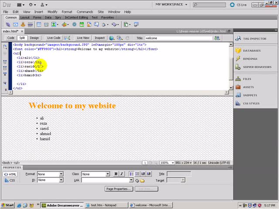Click the Insert Table icon
The height and width of the screenshot is (209, 279).
tap(39, 24)
